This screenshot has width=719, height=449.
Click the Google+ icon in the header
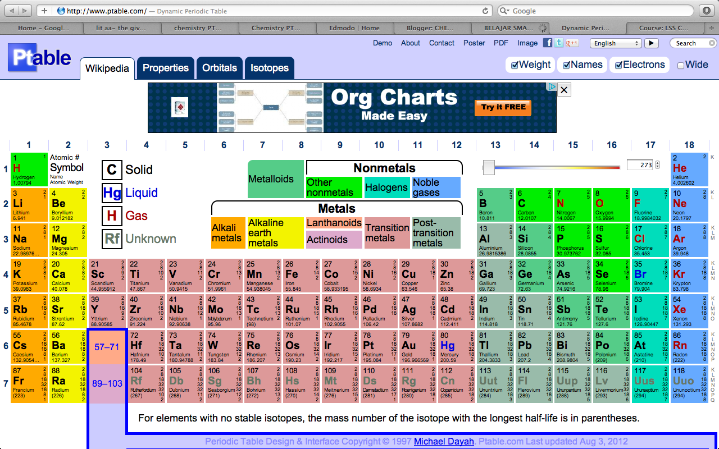[572, 43]
